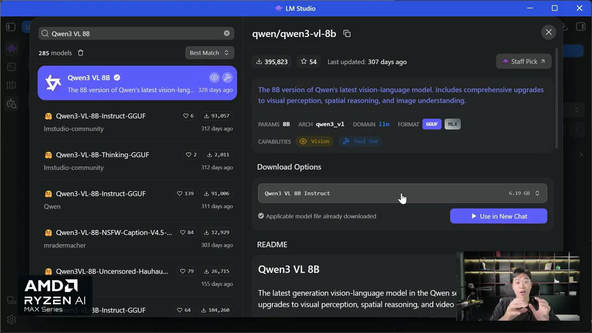The image size is (592, 333).
Task: Open the settings gear in the sidebar
Action: 11,320
